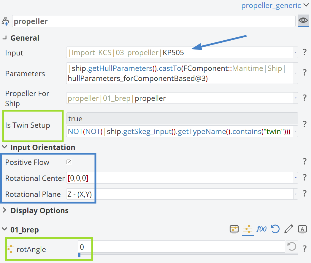Show help for Propeller For Ship
311x263 pixels.
pos(305,98)
